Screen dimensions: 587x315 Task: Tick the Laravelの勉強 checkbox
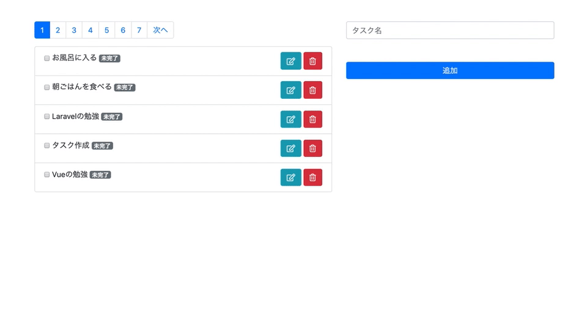click(x=47, y=117)
